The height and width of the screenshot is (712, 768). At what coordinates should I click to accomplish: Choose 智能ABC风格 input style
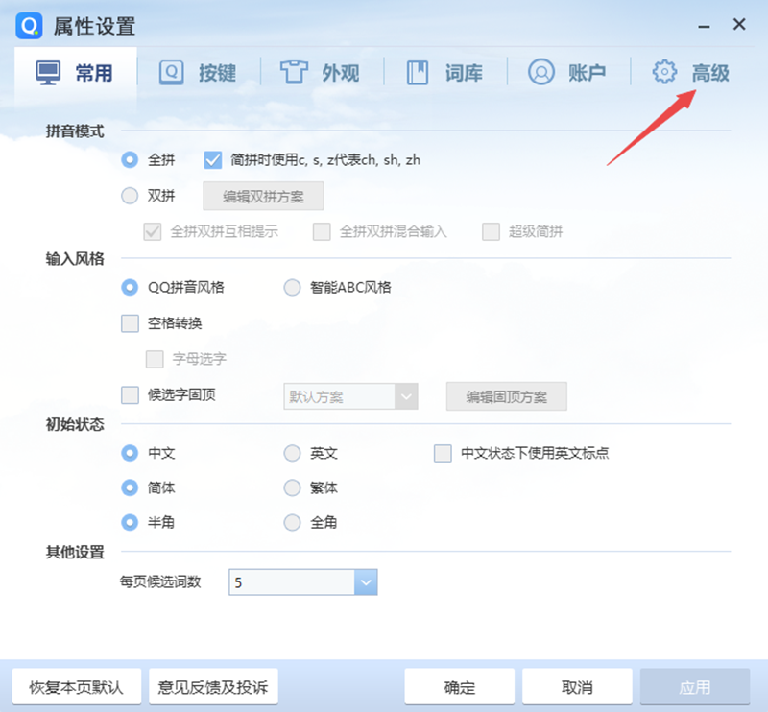coord(291,287)
